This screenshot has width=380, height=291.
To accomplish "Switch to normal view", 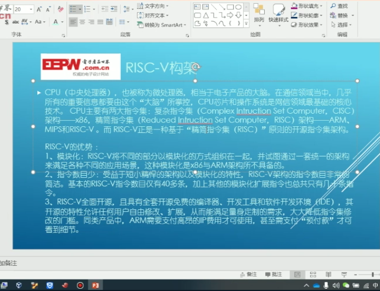I will 297,275.
